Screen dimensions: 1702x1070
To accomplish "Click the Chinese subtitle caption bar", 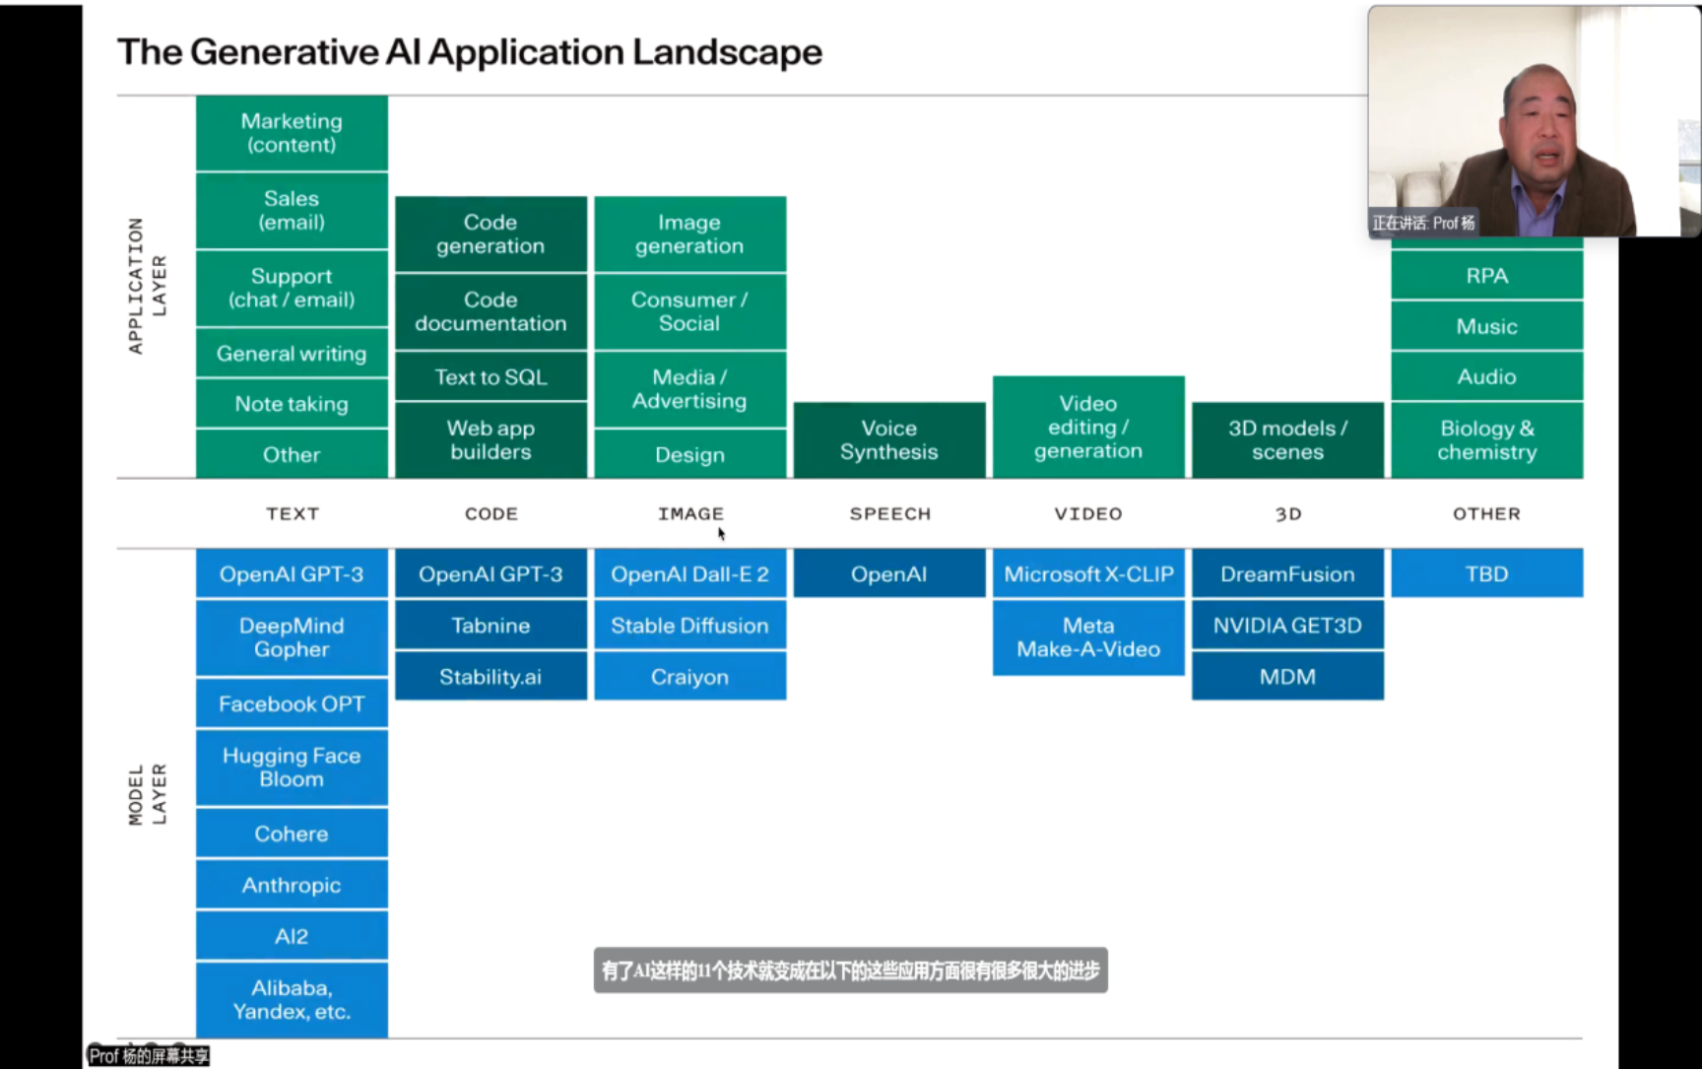I will pyautogui.click(x=850, y=970).
